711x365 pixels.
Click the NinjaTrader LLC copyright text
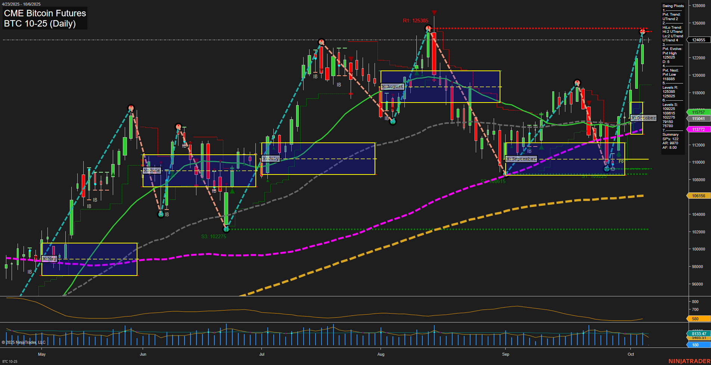pyautogui.click(x=24, y=342)
